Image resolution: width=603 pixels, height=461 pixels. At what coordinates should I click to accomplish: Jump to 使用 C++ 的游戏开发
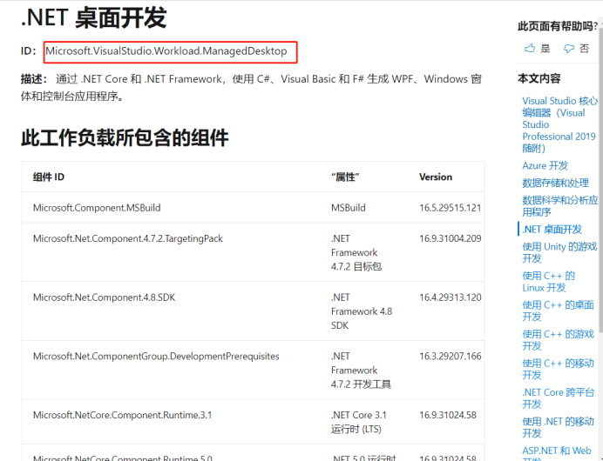coord(558,340)
